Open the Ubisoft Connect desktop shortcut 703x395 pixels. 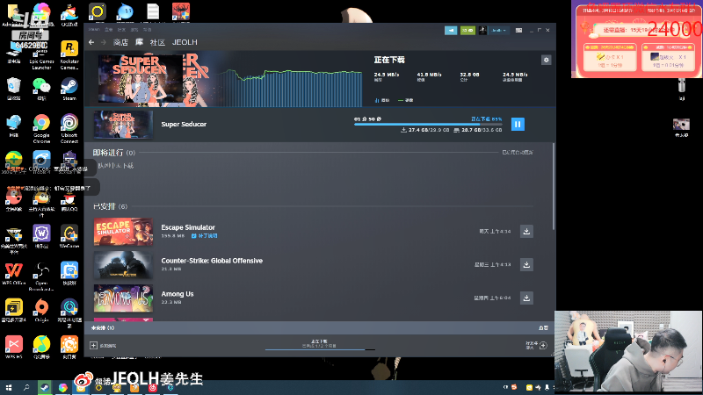(69, 128)
